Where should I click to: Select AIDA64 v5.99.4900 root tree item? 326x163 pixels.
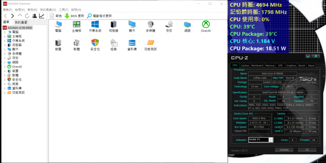pyautogui.click(x=18, y=28)
